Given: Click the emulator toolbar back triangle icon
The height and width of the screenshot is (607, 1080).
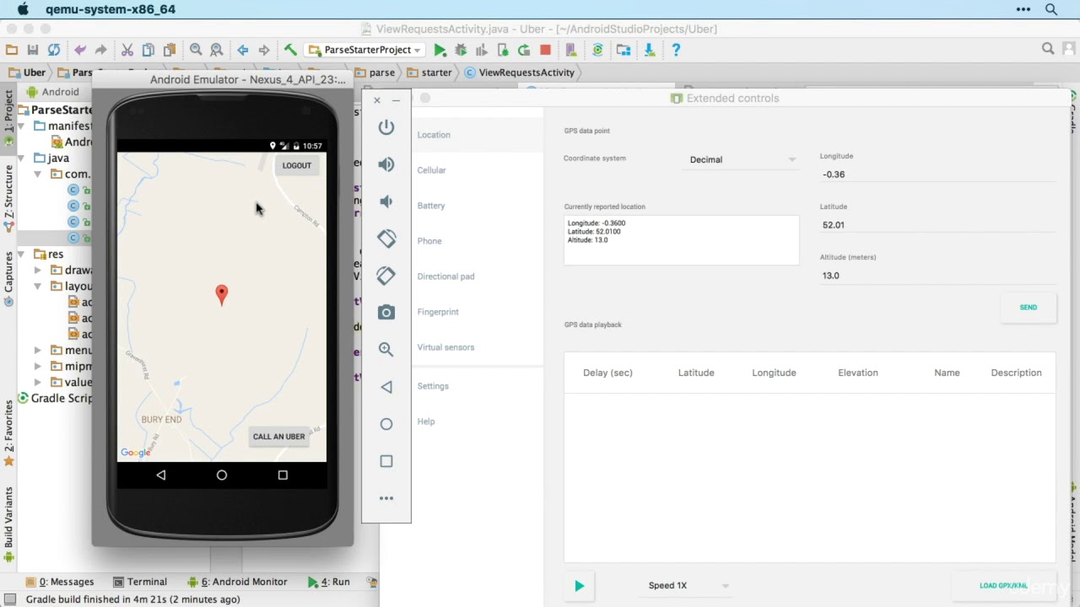Looking at the screenshot, I should click(x=386, y=387).
